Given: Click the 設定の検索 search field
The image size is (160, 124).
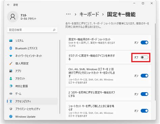Looking at the screenshot, I should (x=32, y=30).
